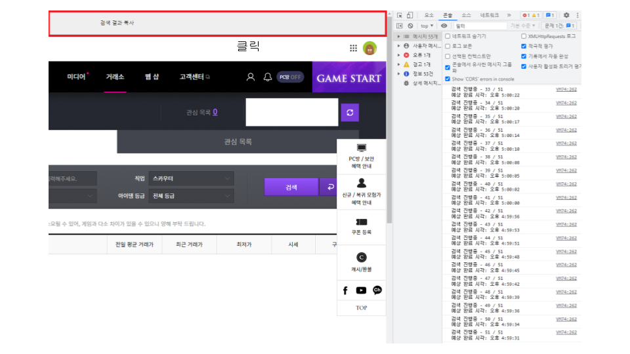
Task: Switch to the 콘솔 DevTools tab
Action: [x=447, y=15]
